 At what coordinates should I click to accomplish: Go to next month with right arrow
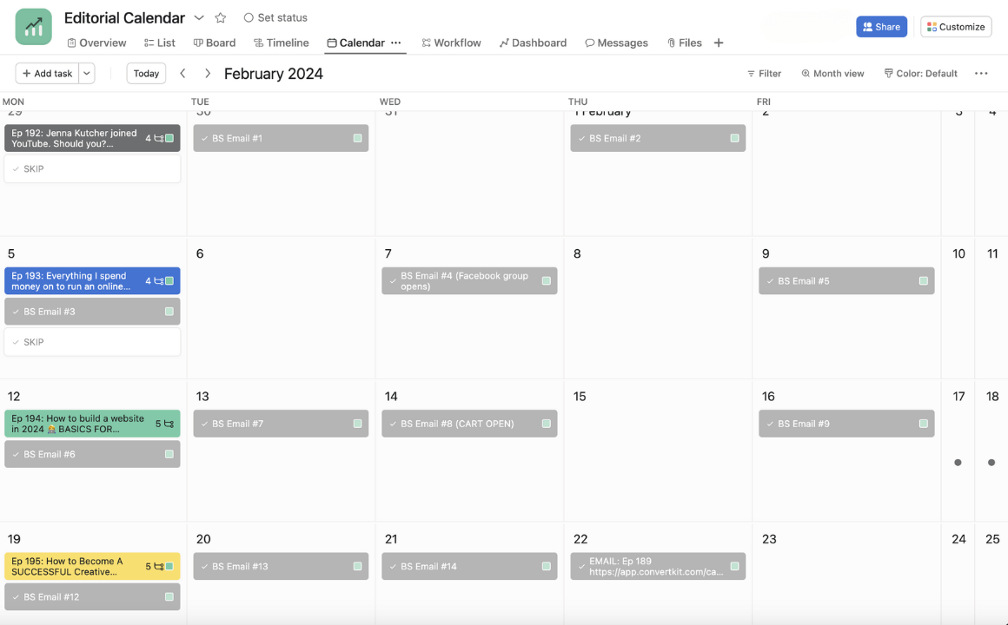tap(208, 74)
